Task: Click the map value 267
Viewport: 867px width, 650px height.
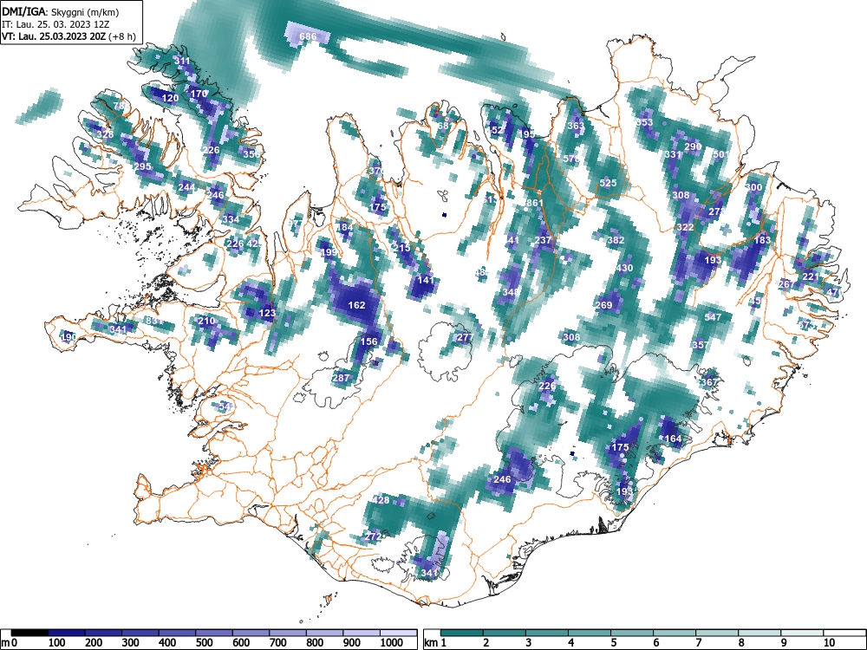Action: [x=786, y=284]
